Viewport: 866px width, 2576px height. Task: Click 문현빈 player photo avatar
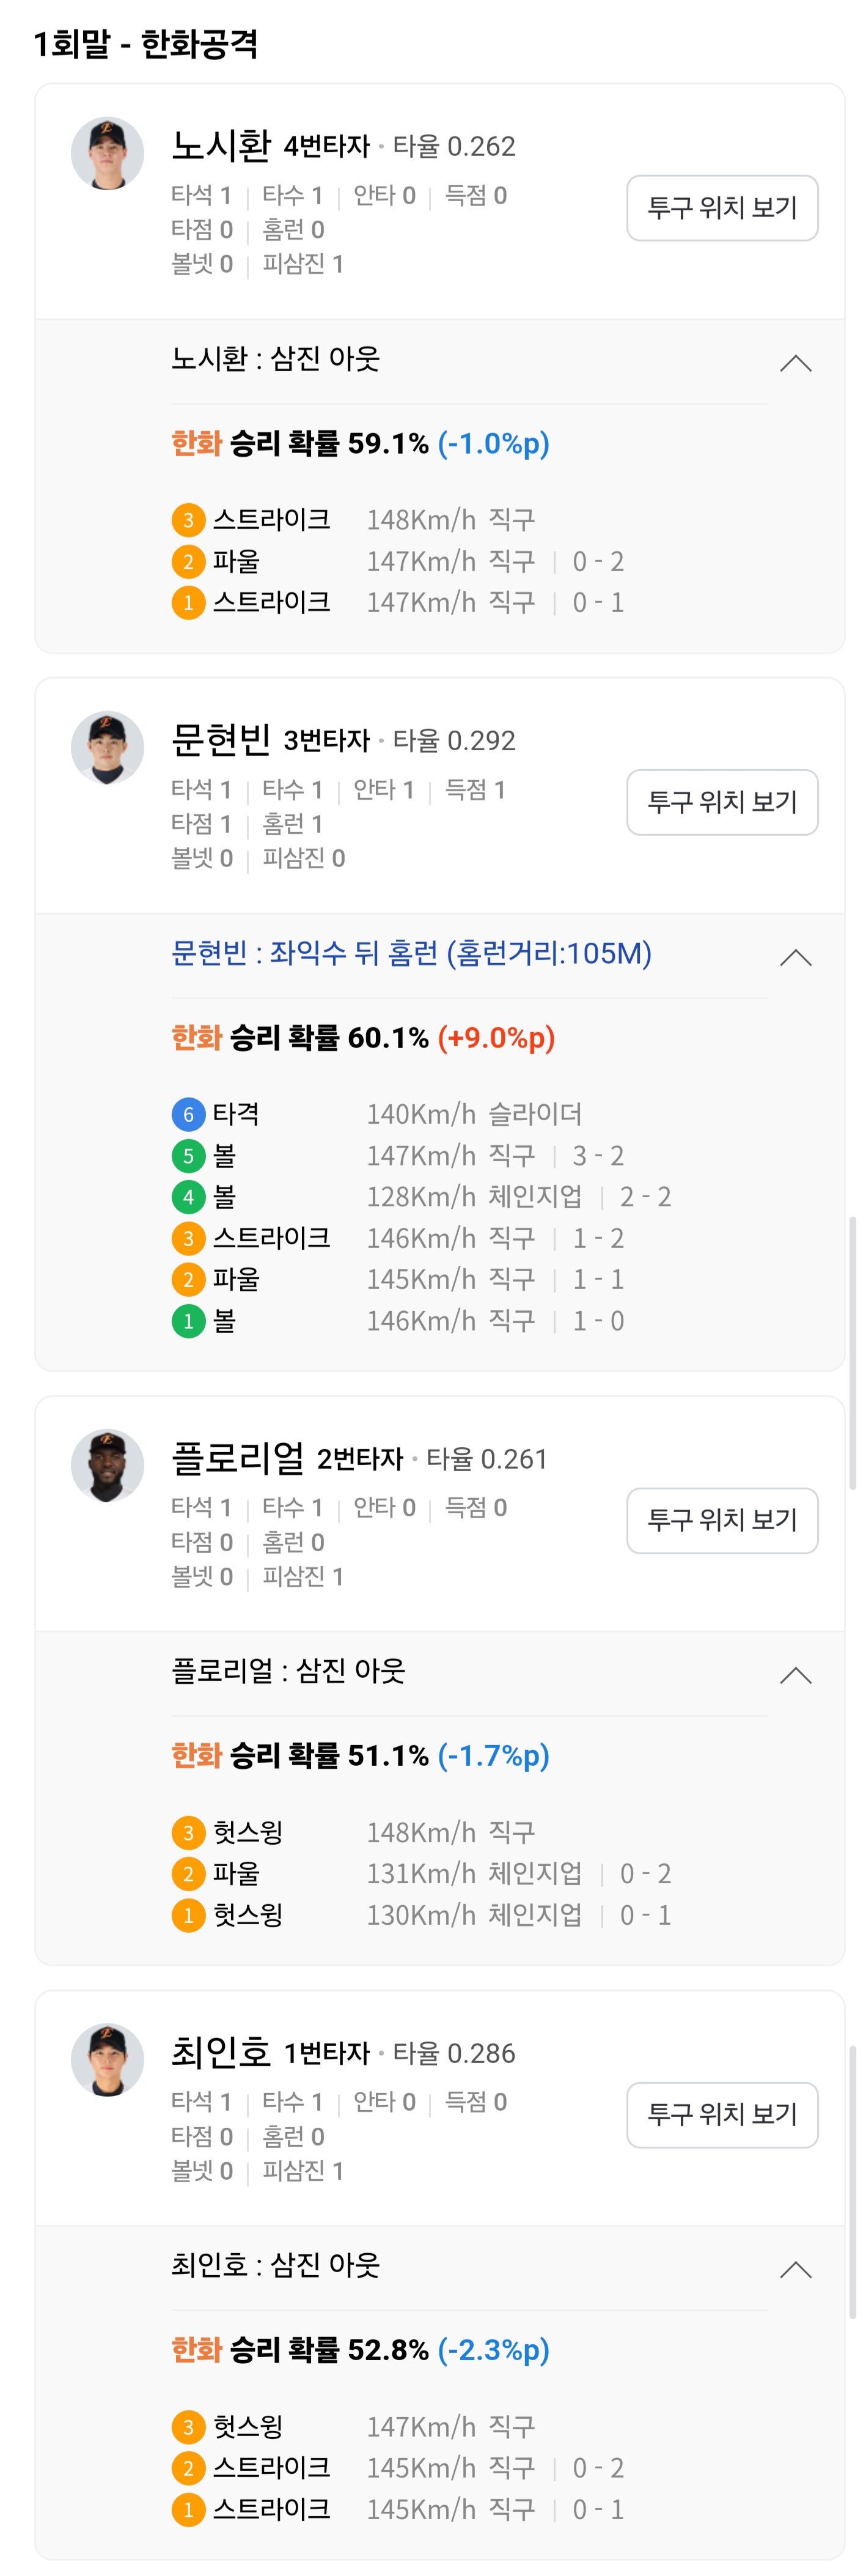107,747
